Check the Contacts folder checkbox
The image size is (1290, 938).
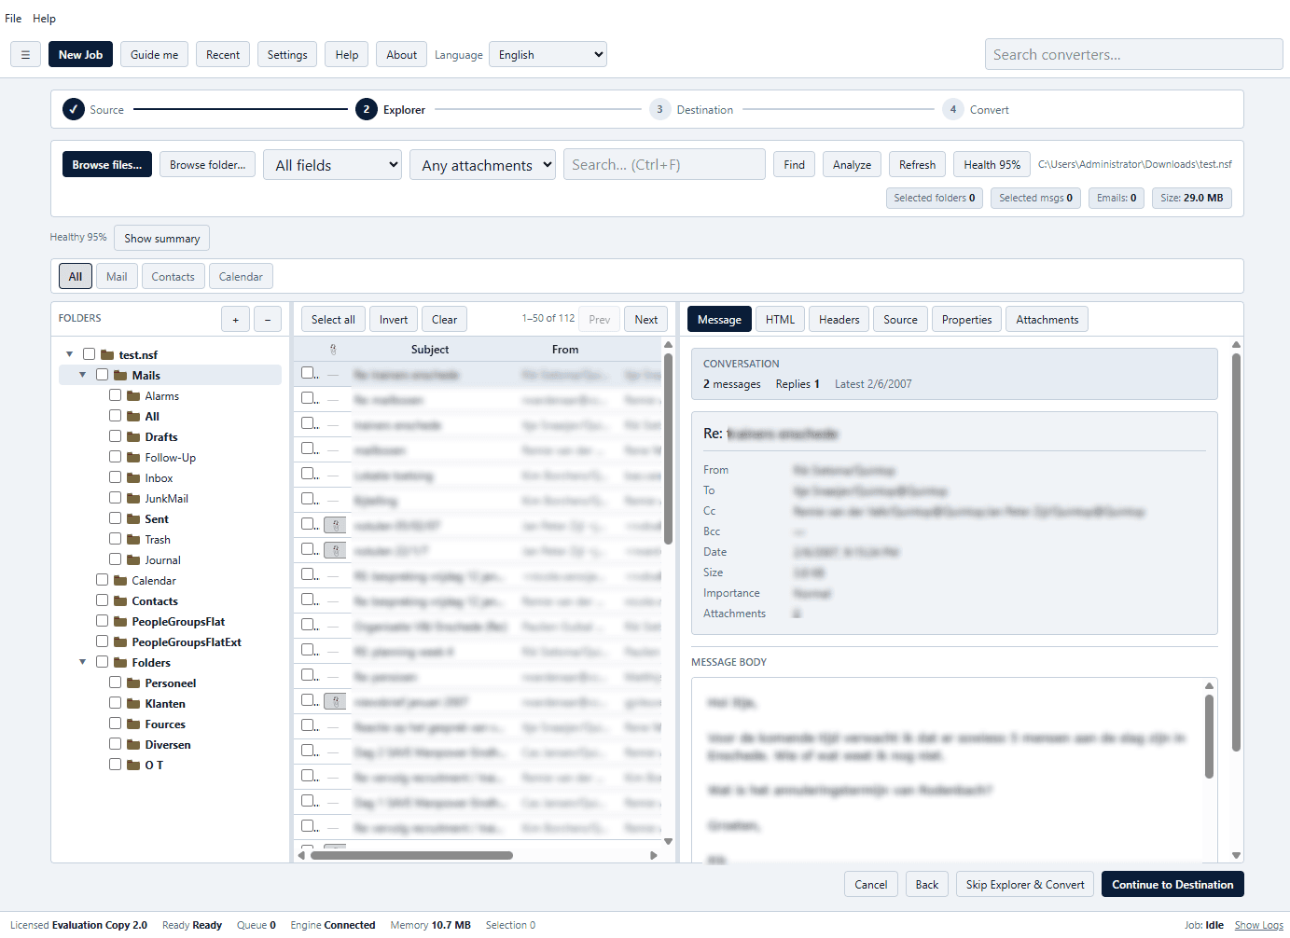(103, 600)
